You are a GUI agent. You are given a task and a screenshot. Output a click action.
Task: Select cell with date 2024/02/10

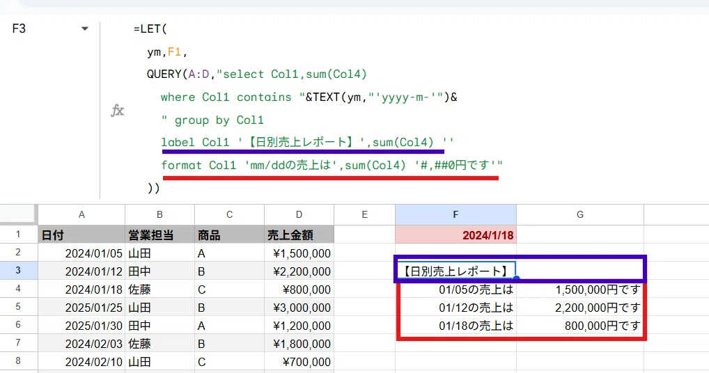[x=81, y=361]
